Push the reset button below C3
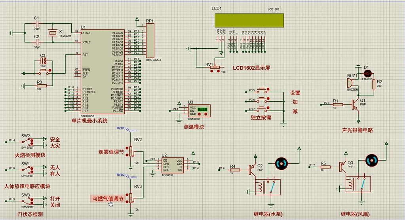This screenshot has width=405, height=220. tap(44, 72)
